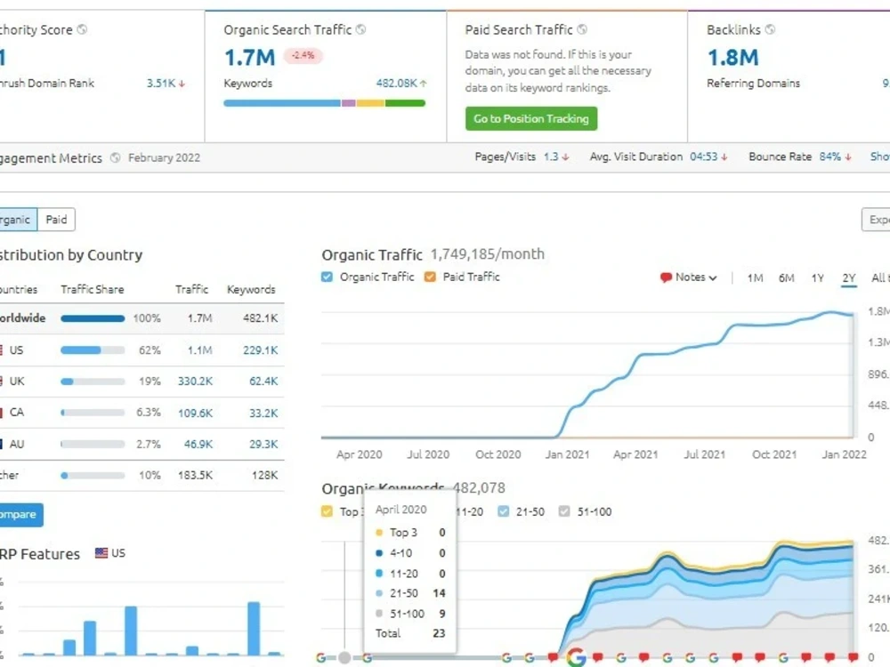Click the Other row traffic value 183.5K
Image resolution: width=890 pixels, height=667 pixels.
[x=195, y=475]
